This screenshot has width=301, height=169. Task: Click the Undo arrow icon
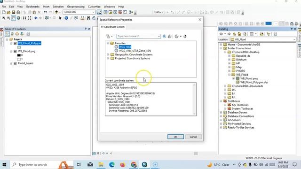click(45, 12)
